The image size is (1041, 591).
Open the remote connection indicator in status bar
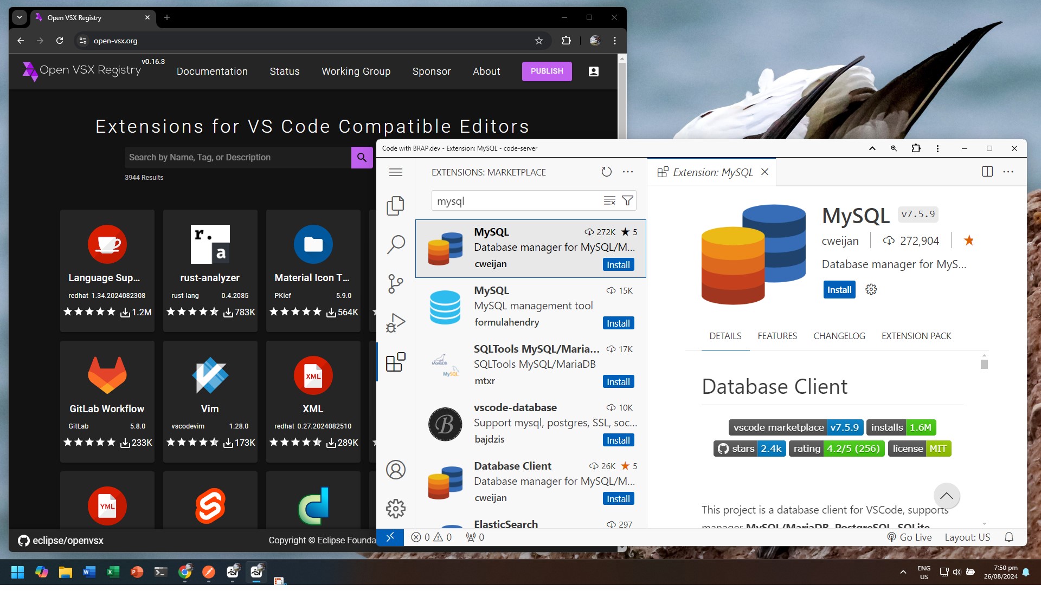(x=390, y=537)
